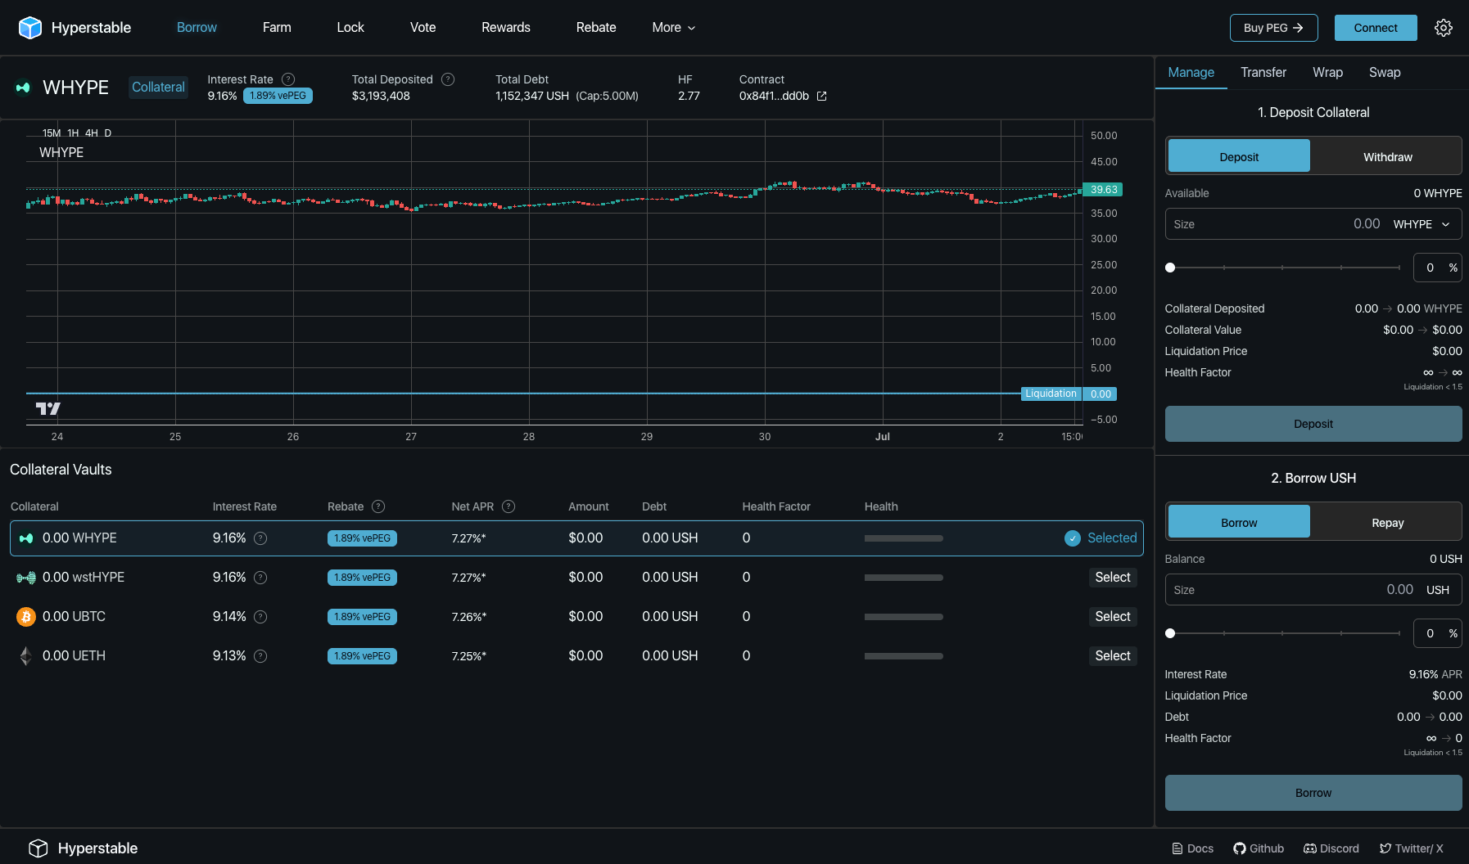
Task: Click the Hyperstable logo icon
Action: click(29, 27)
